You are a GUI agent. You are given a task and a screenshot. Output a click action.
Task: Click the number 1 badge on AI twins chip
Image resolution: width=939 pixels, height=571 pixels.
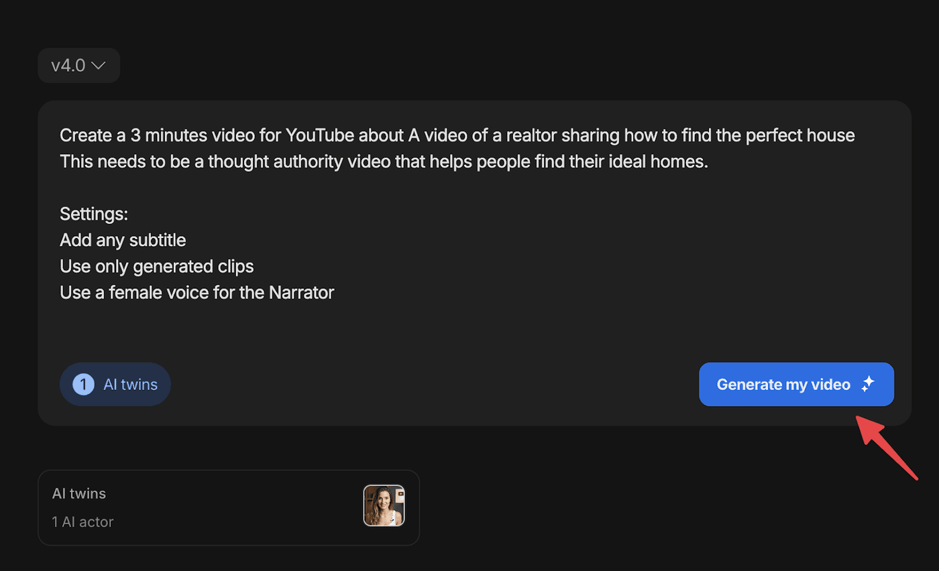point(83,385)
